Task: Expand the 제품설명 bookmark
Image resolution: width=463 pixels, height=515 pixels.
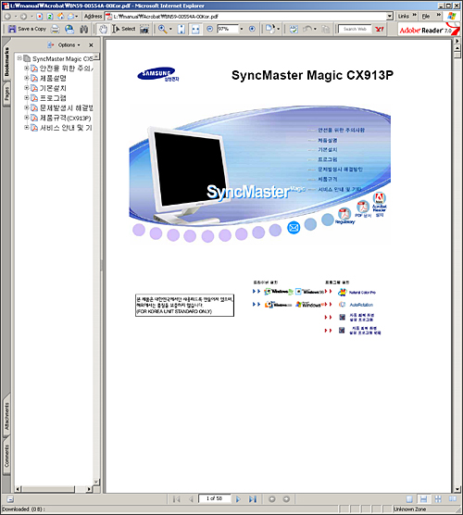Action: coord(27,78)
